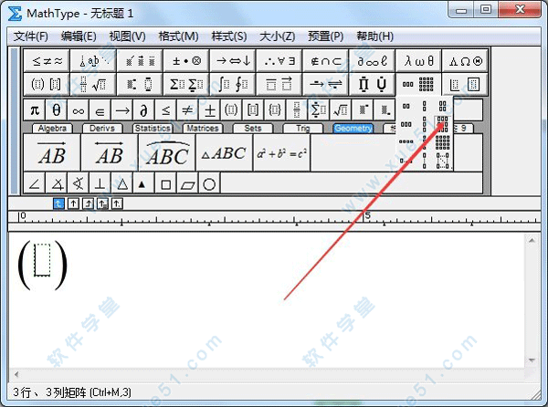Insert the theta symbol from small bar
The height and width of the screenshot is (407, 548).
(x=57, y=110)
